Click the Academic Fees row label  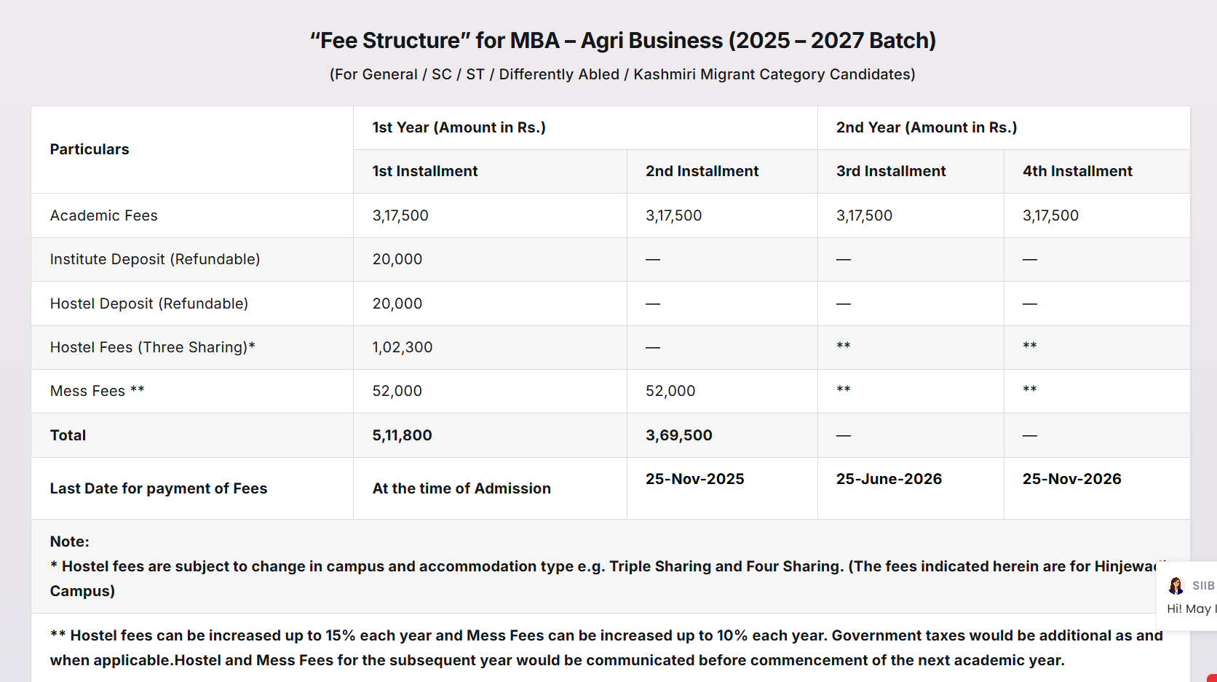pyautogui.click(x=104, y=215)
